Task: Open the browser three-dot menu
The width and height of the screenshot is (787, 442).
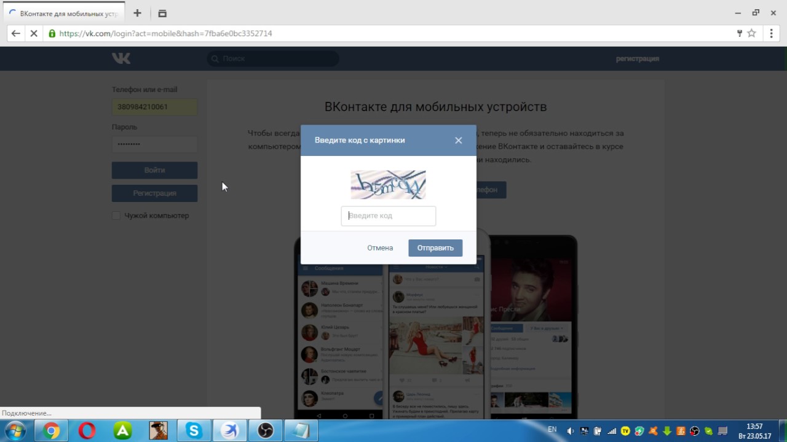Action: click(772, 33)
